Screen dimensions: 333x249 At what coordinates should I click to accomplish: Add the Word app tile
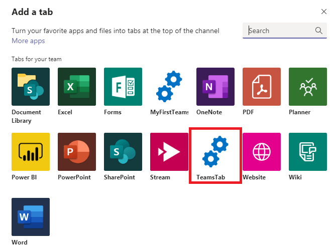tap(31, 217)
